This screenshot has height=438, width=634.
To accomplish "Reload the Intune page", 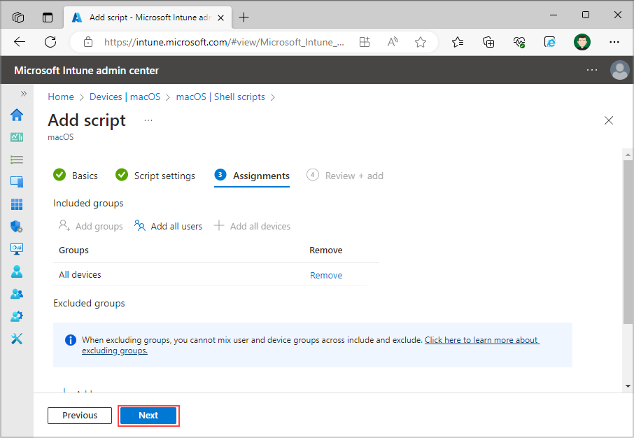I will click(x=50, y=42).
